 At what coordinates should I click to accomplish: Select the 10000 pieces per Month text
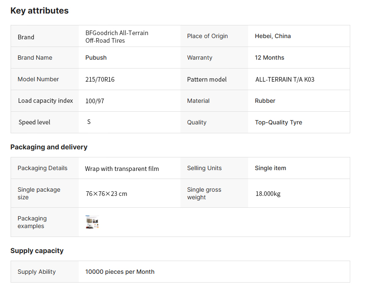tap(120, 272)
